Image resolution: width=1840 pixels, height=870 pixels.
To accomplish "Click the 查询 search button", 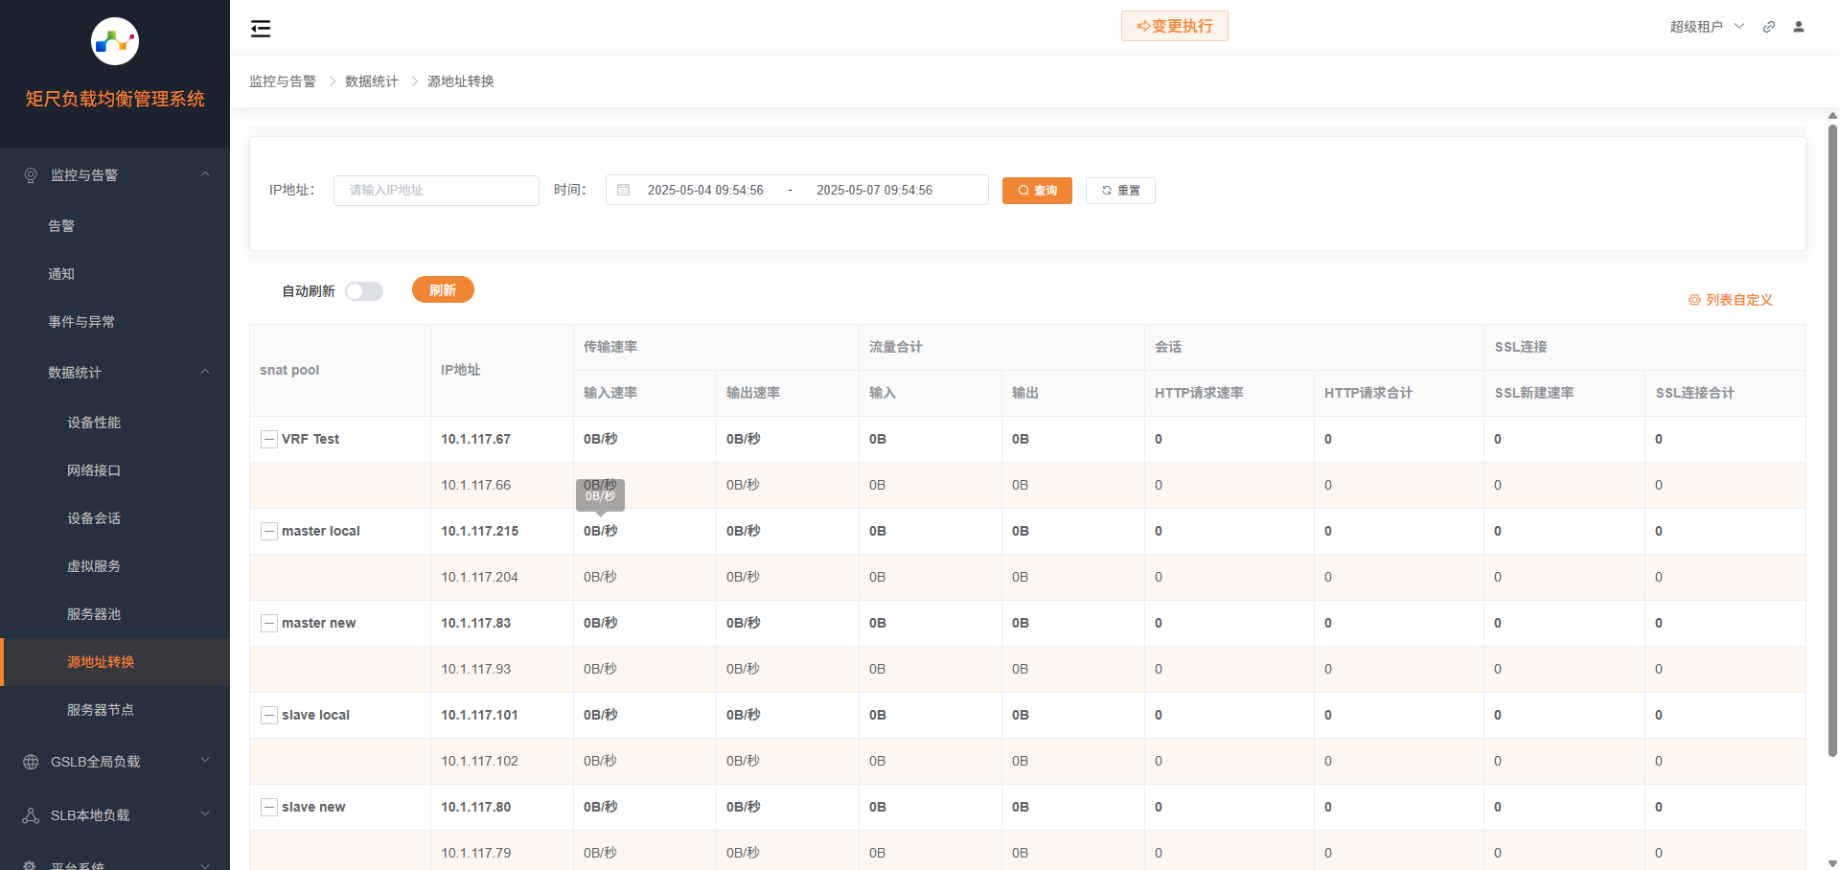I will (x=1037, y=191).
